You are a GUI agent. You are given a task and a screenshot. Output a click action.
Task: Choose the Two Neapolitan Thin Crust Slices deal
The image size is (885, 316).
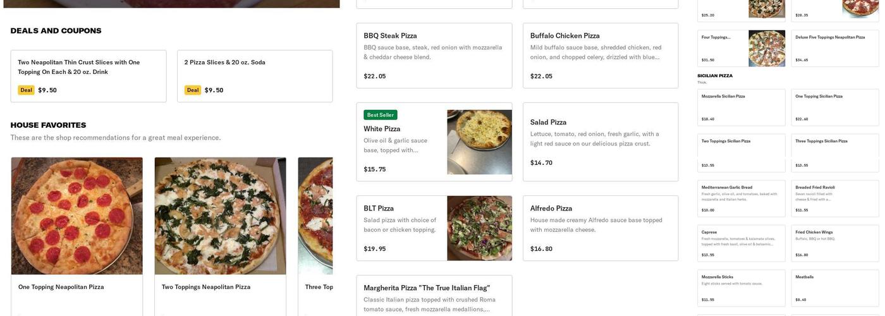(88, 76)
